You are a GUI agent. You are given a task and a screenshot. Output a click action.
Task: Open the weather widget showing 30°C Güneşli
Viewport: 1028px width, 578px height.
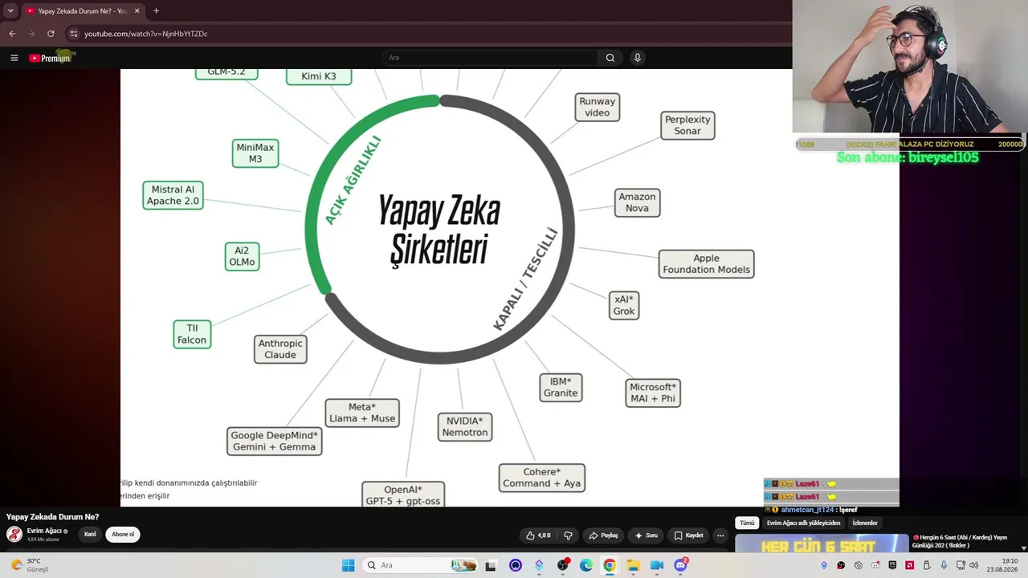(x=31, y=565)
